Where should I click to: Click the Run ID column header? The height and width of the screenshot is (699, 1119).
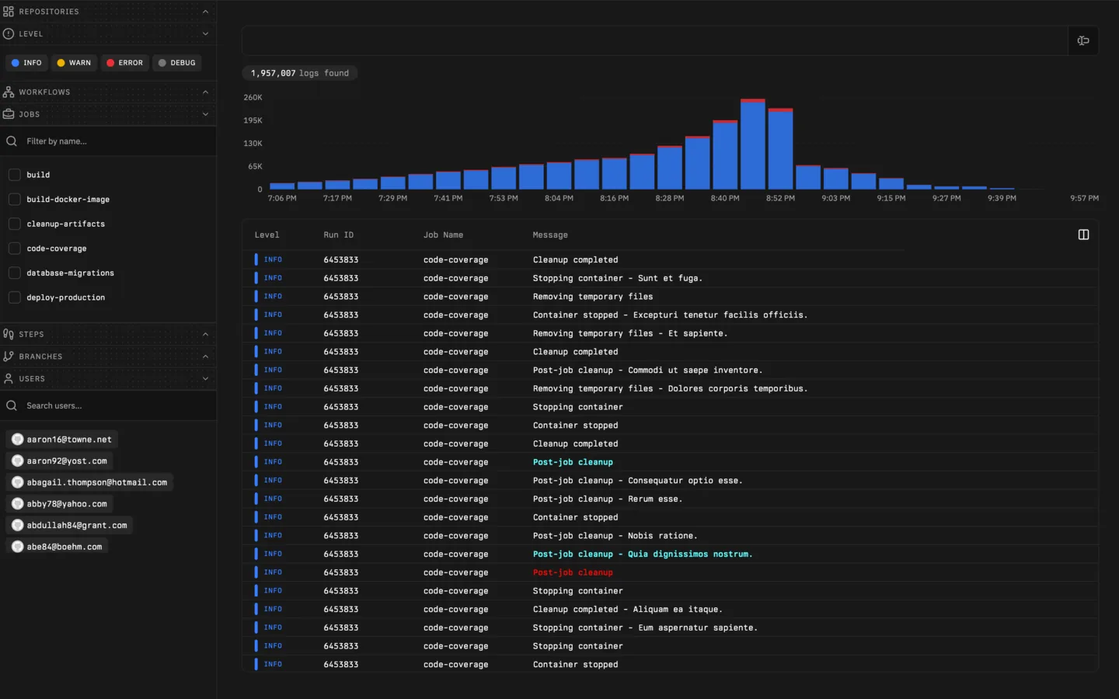click(x=338, y=235)
